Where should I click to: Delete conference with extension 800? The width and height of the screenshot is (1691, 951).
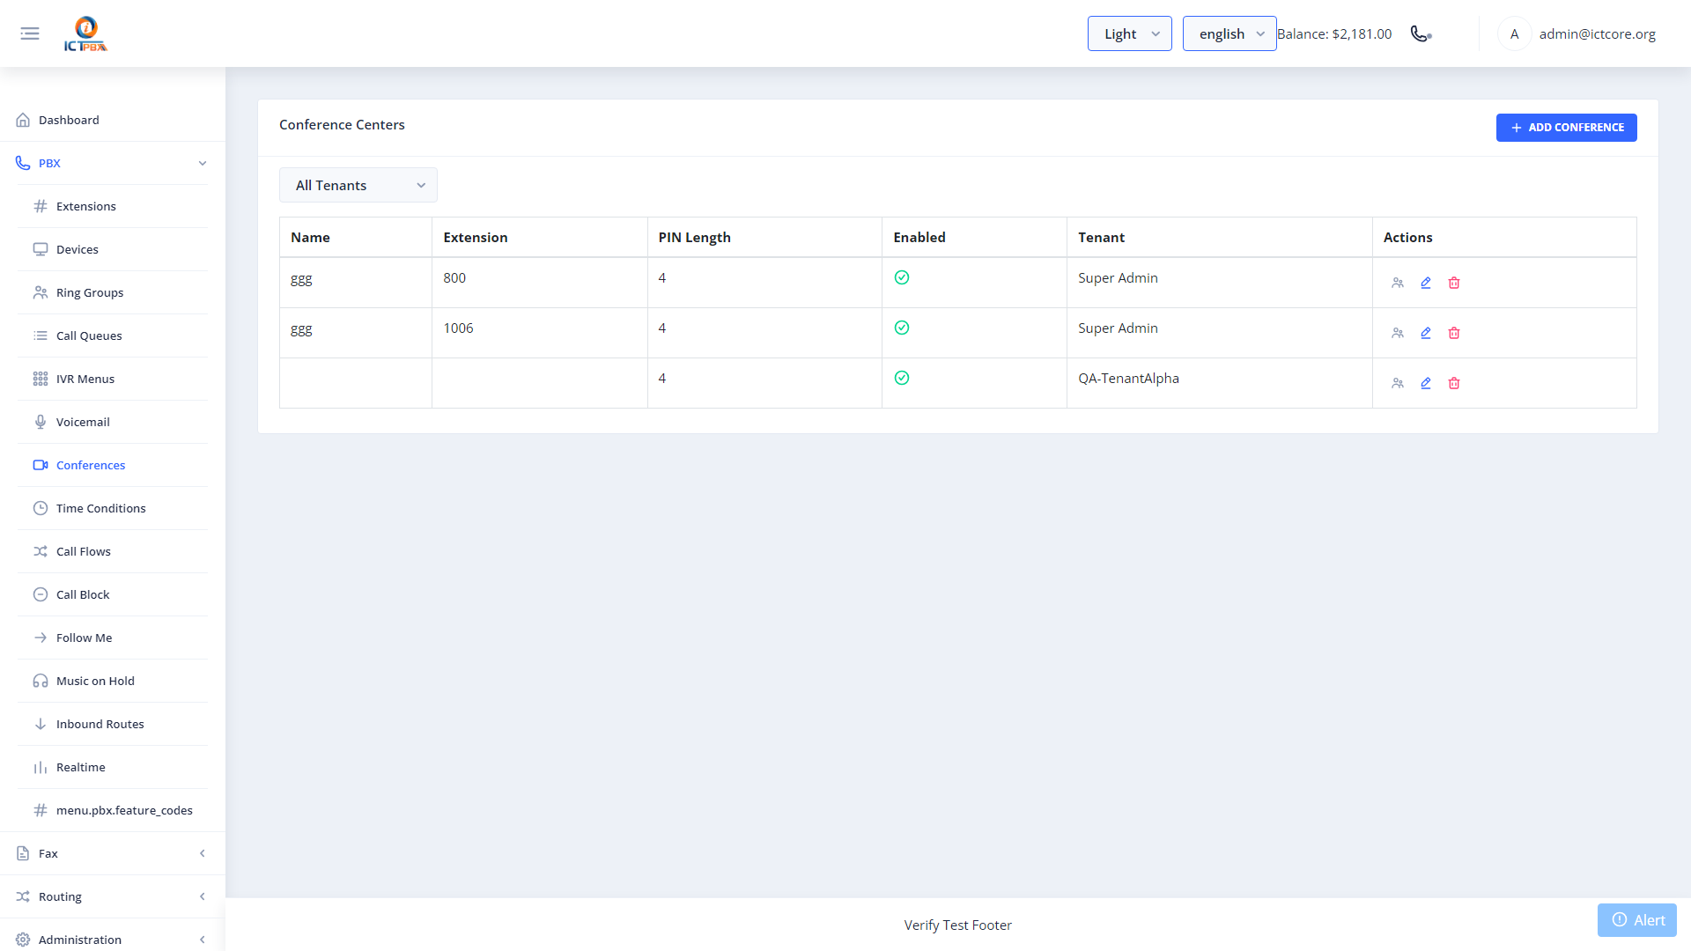(1454, 283)
